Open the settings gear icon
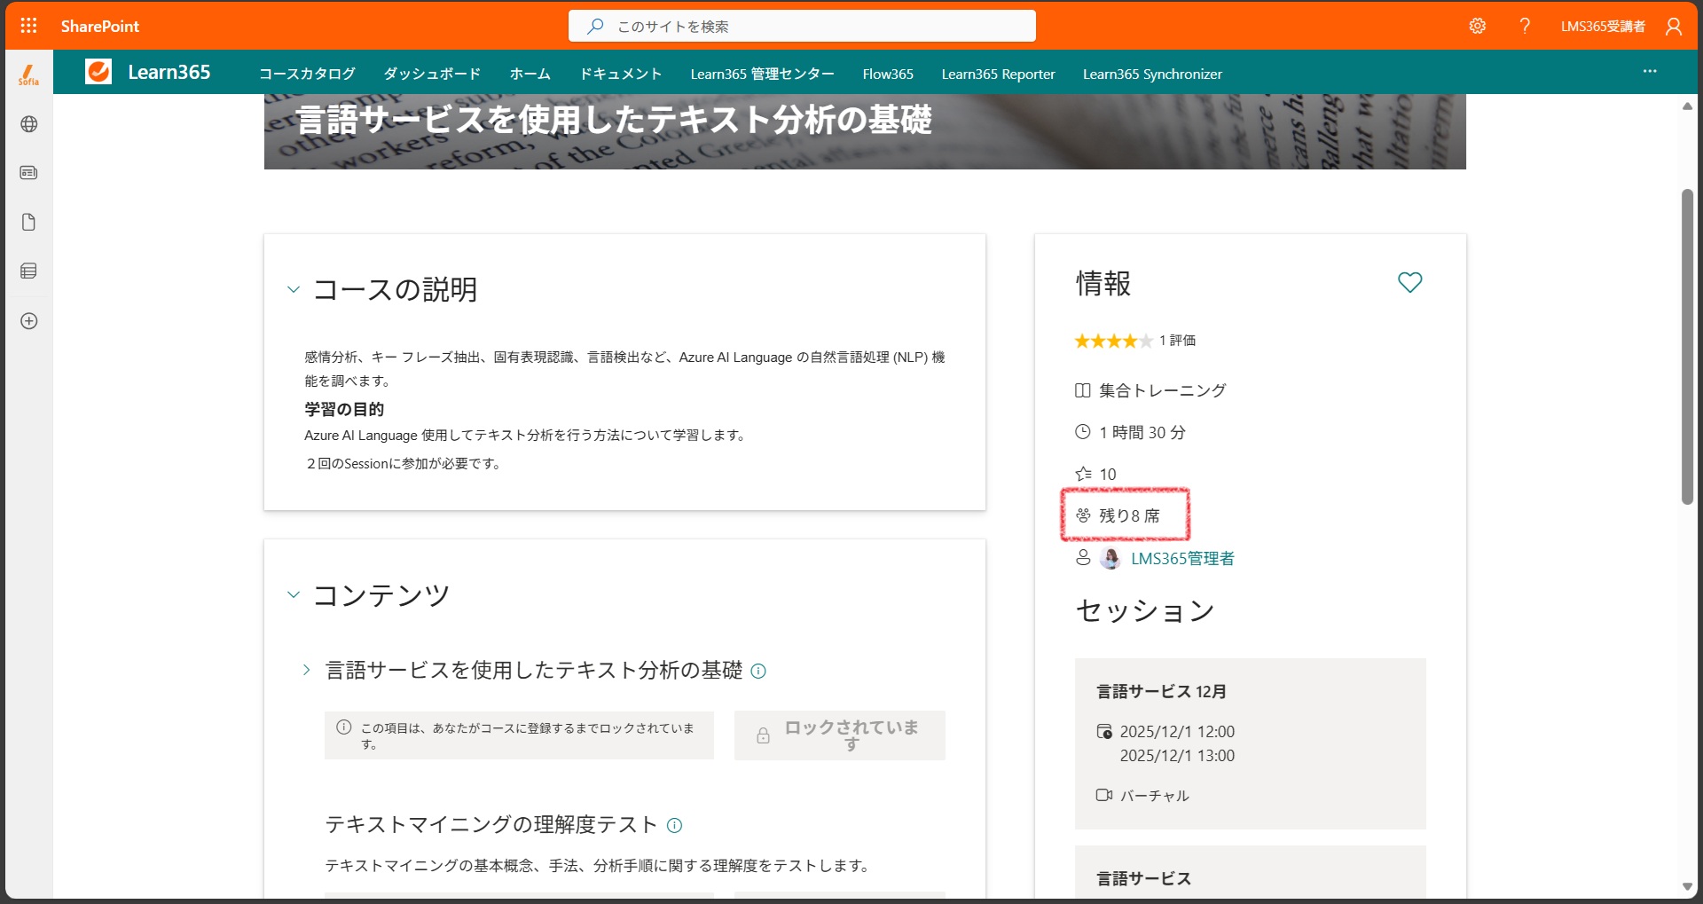1703x904 pixels. 1478,26
